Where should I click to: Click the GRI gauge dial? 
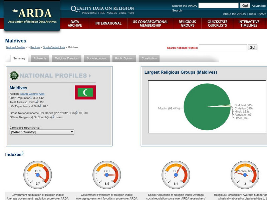38,174
